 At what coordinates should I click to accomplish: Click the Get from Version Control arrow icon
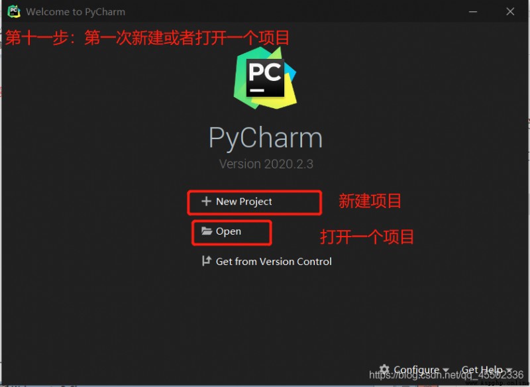pos(207,261)
